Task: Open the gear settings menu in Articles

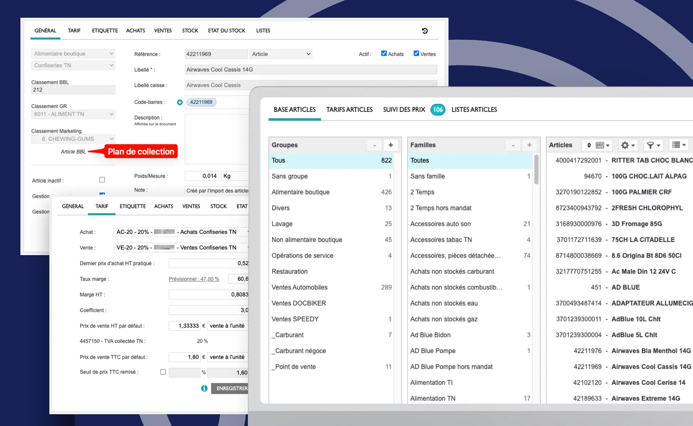Action: pos(628,145)
